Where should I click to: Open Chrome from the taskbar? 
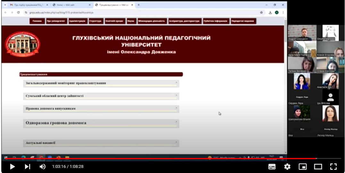tap(41, 157)
